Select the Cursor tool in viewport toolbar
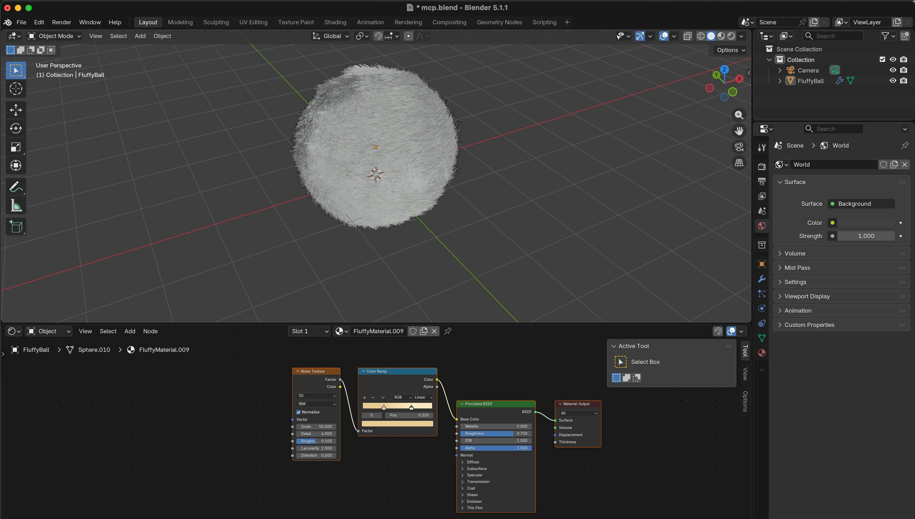Viewport: 915px width, 519px height. tap(16, 89)
